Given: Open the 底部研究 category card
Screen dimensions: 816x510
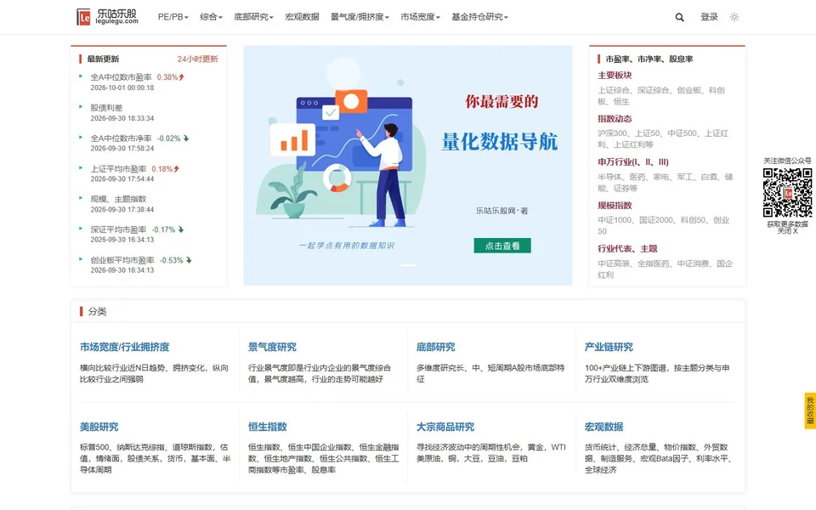Looking at the screenshot, I should coord(435,347).
